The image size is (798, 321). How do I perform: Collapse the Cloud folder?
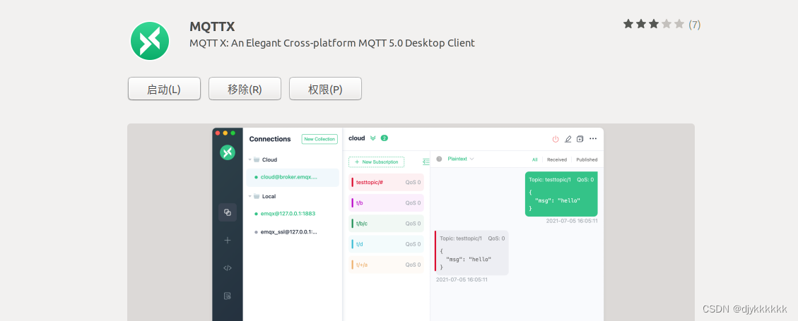coord(250,159)
